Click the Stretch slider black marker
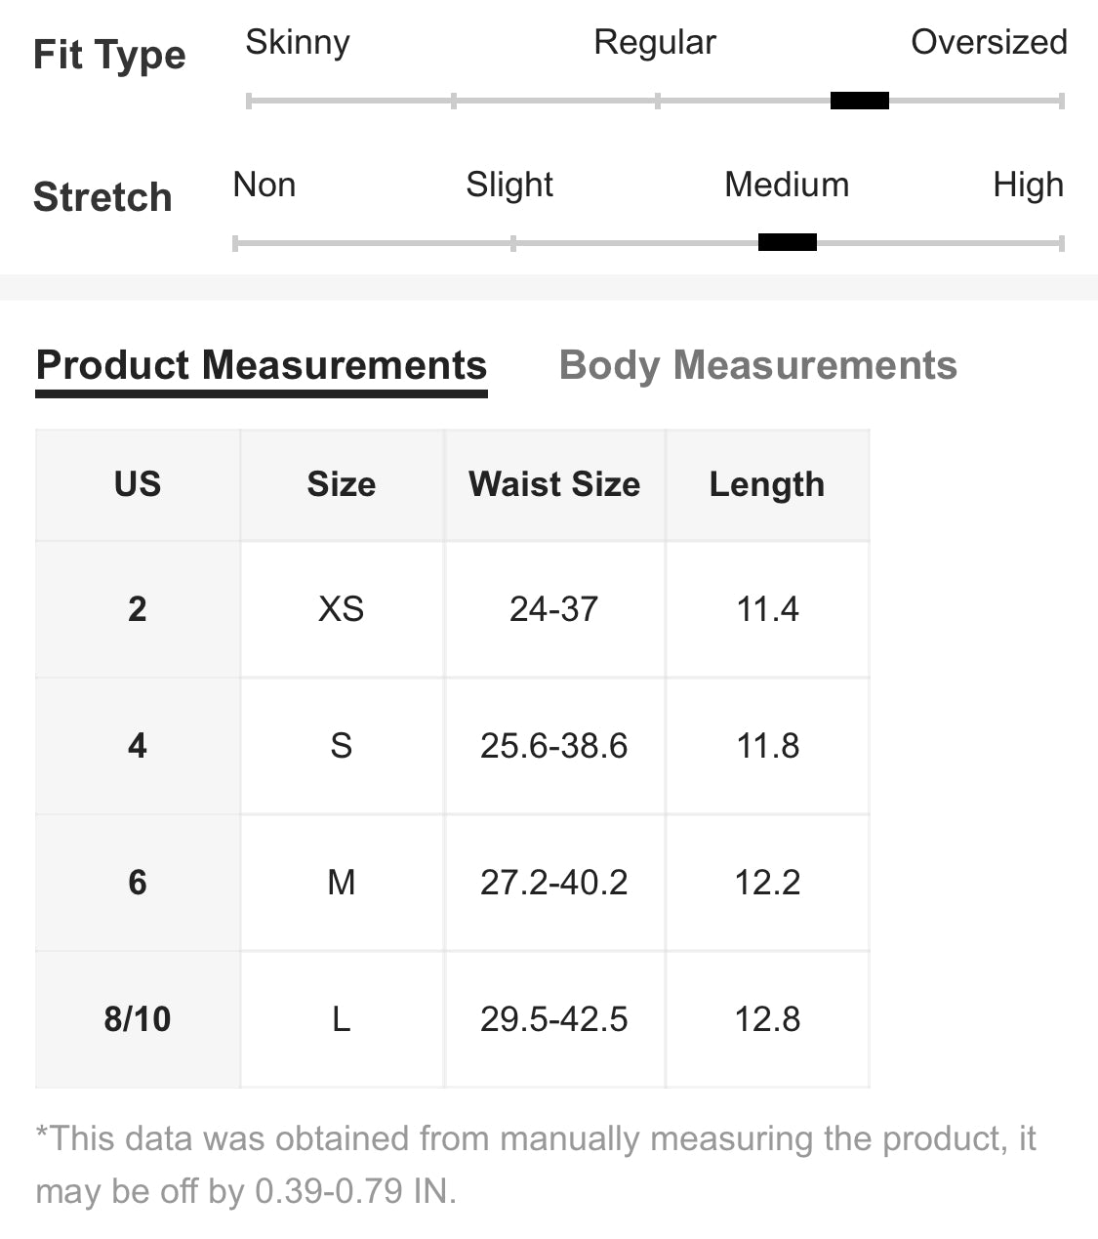Screen dimensions: 1098x1239 click(x=787, y=242)
